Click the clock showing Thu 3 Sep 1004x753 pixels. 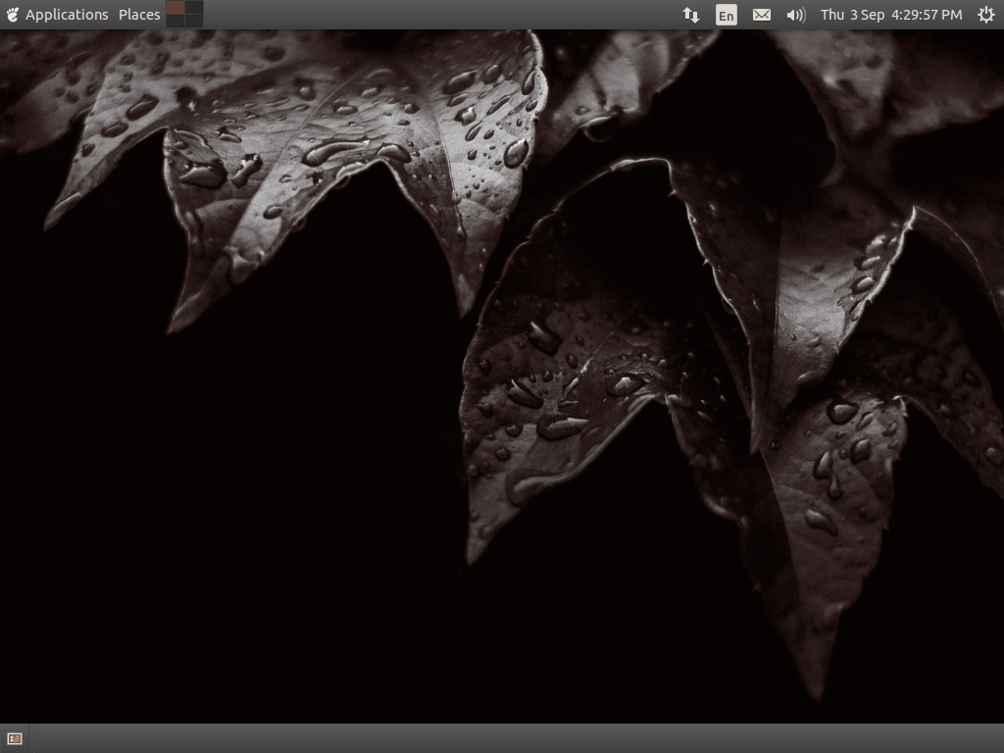click(x=891, y=15)
